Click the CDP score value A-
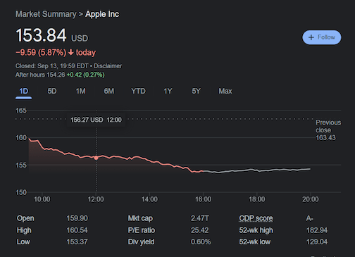The image size is (355, 257). 309,218
